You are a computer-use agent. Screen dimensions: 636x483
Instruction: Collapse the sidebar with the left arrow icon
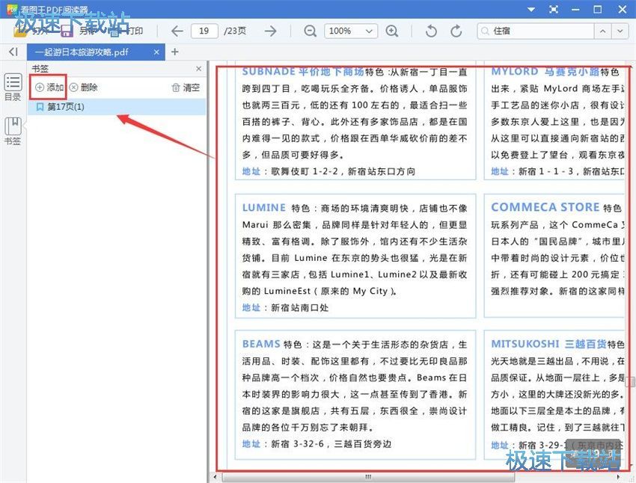click(x=13, y=52)
